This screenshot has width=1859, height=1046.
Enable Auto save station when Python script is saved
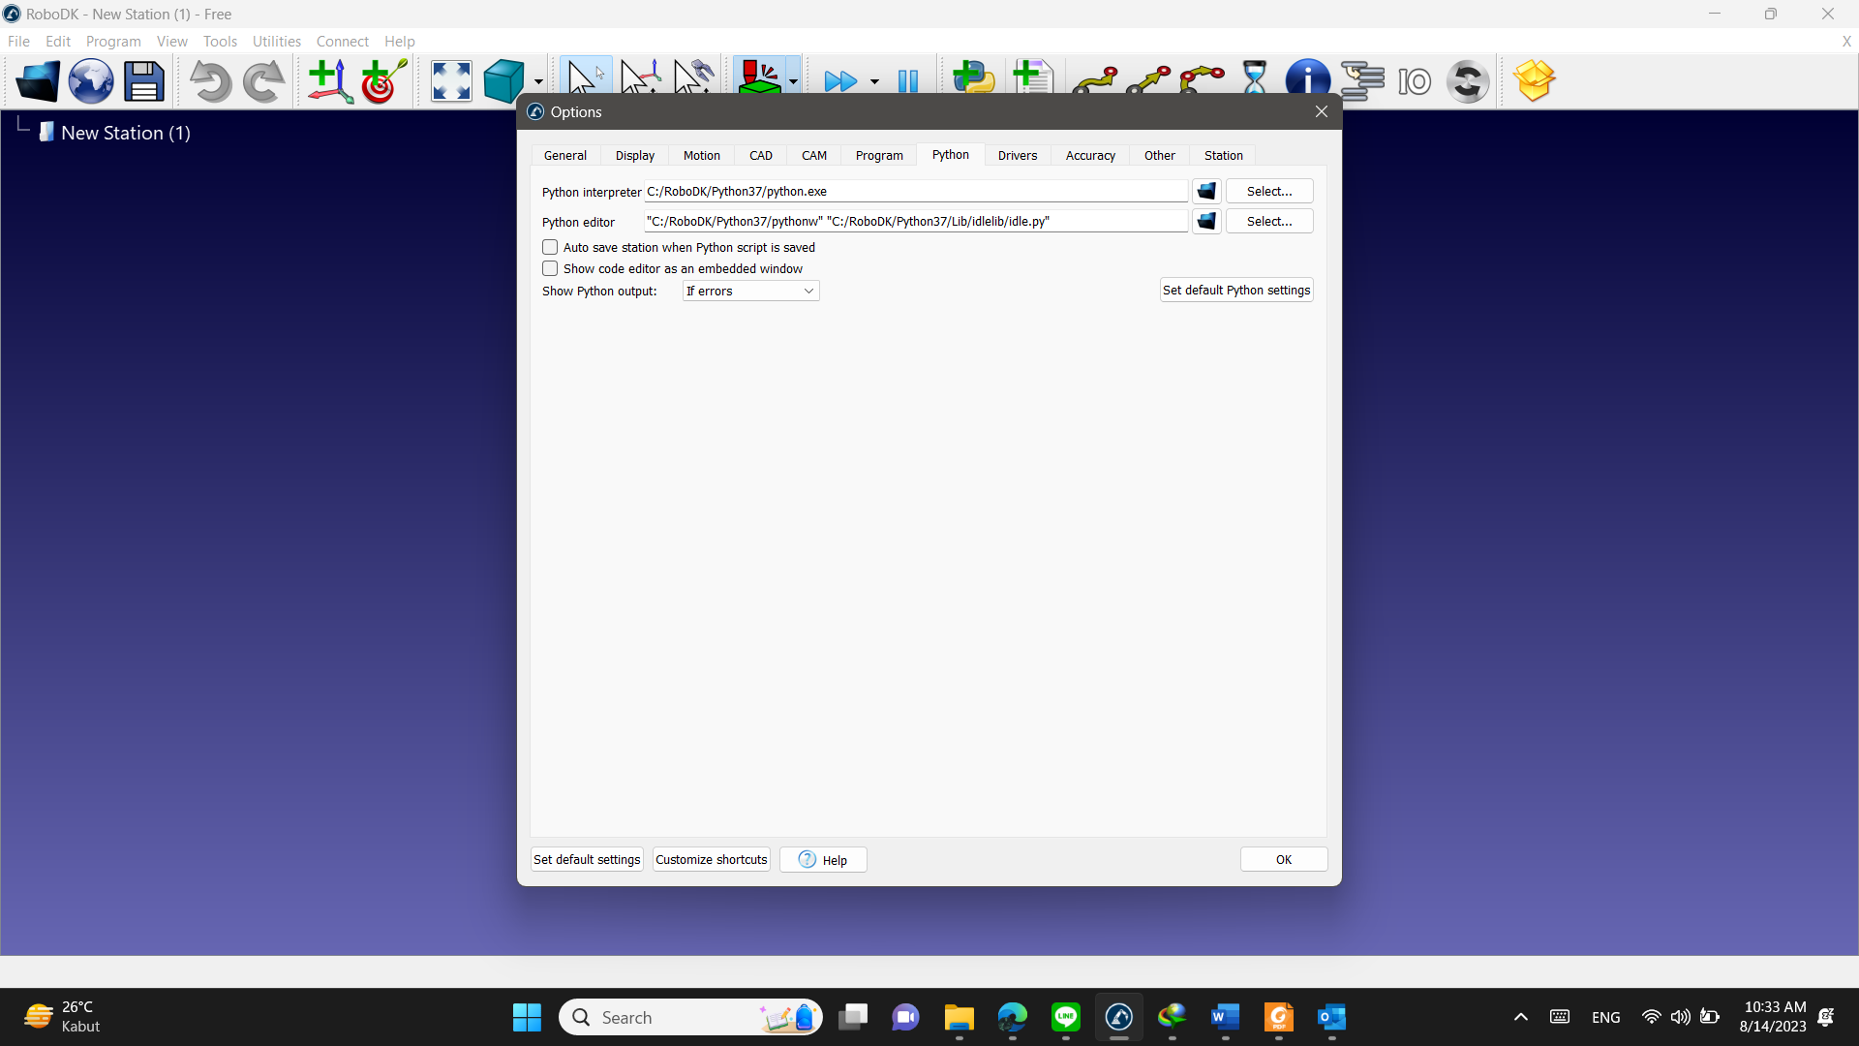point(550,248)
